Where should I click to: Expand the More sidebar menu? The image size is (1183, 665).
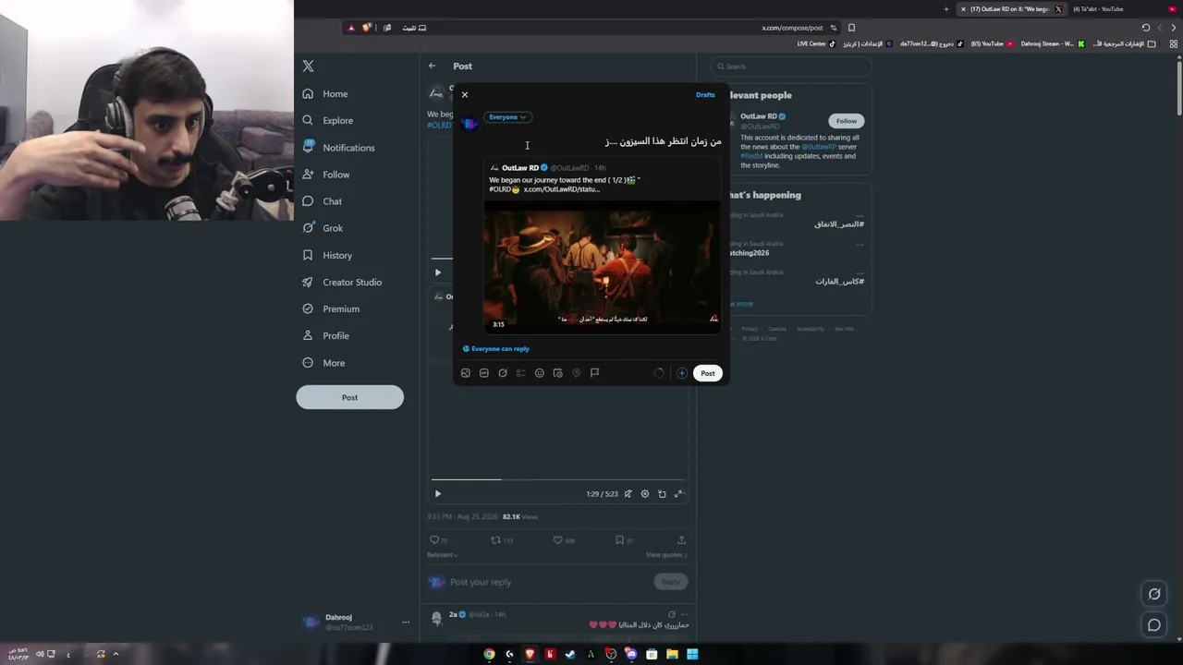coord(323,363)
